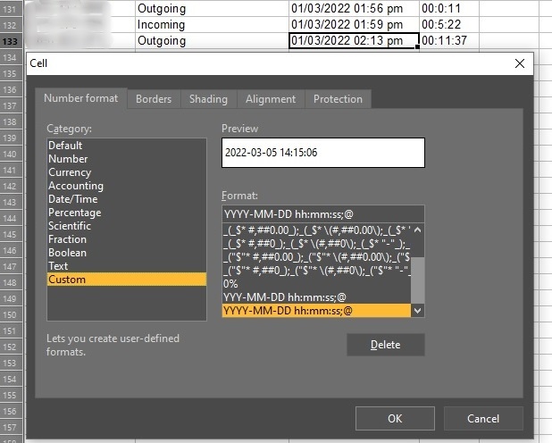Screen dimensions: 552x443
Task: Select the Text category
Action: click(58, 266)
